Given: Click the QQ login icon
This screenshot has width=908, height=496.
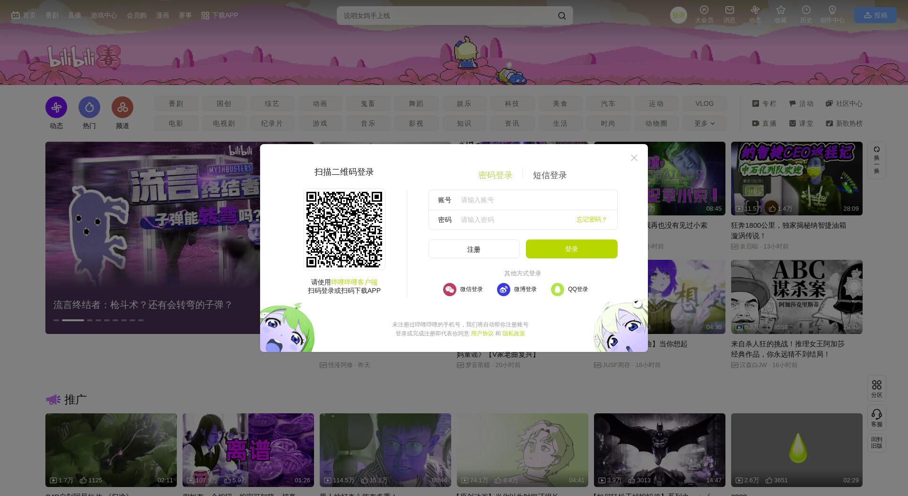Looking at the screenshot, I should [557, 290].
